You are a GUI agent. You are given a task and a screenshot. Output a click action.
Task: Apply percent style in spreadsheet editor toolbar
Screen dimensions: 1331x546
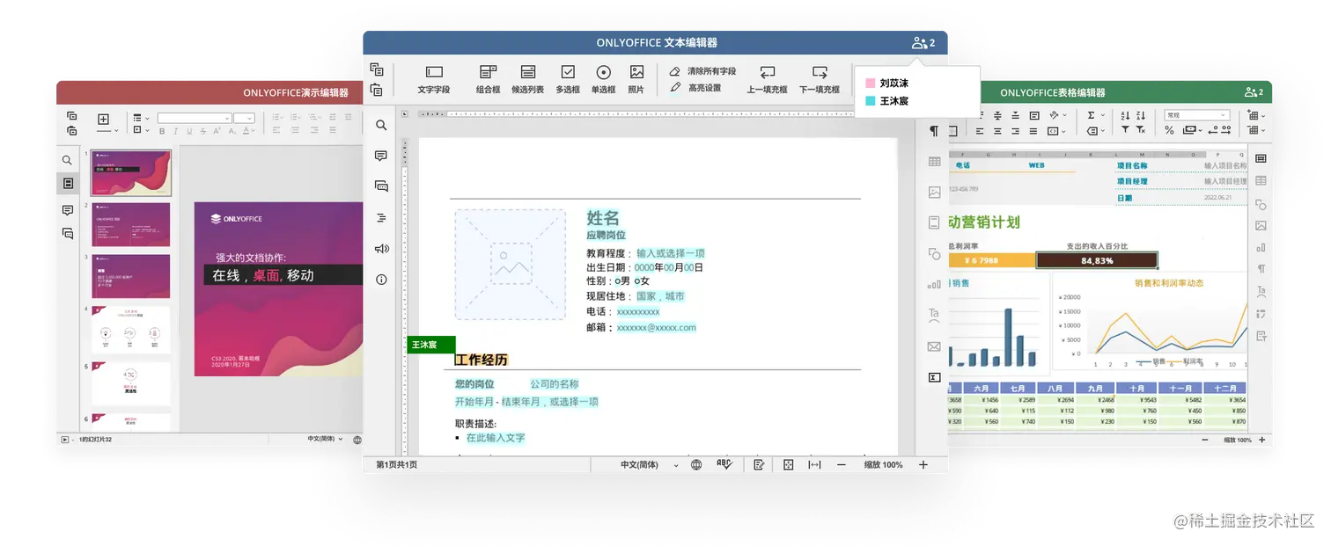1169,130
